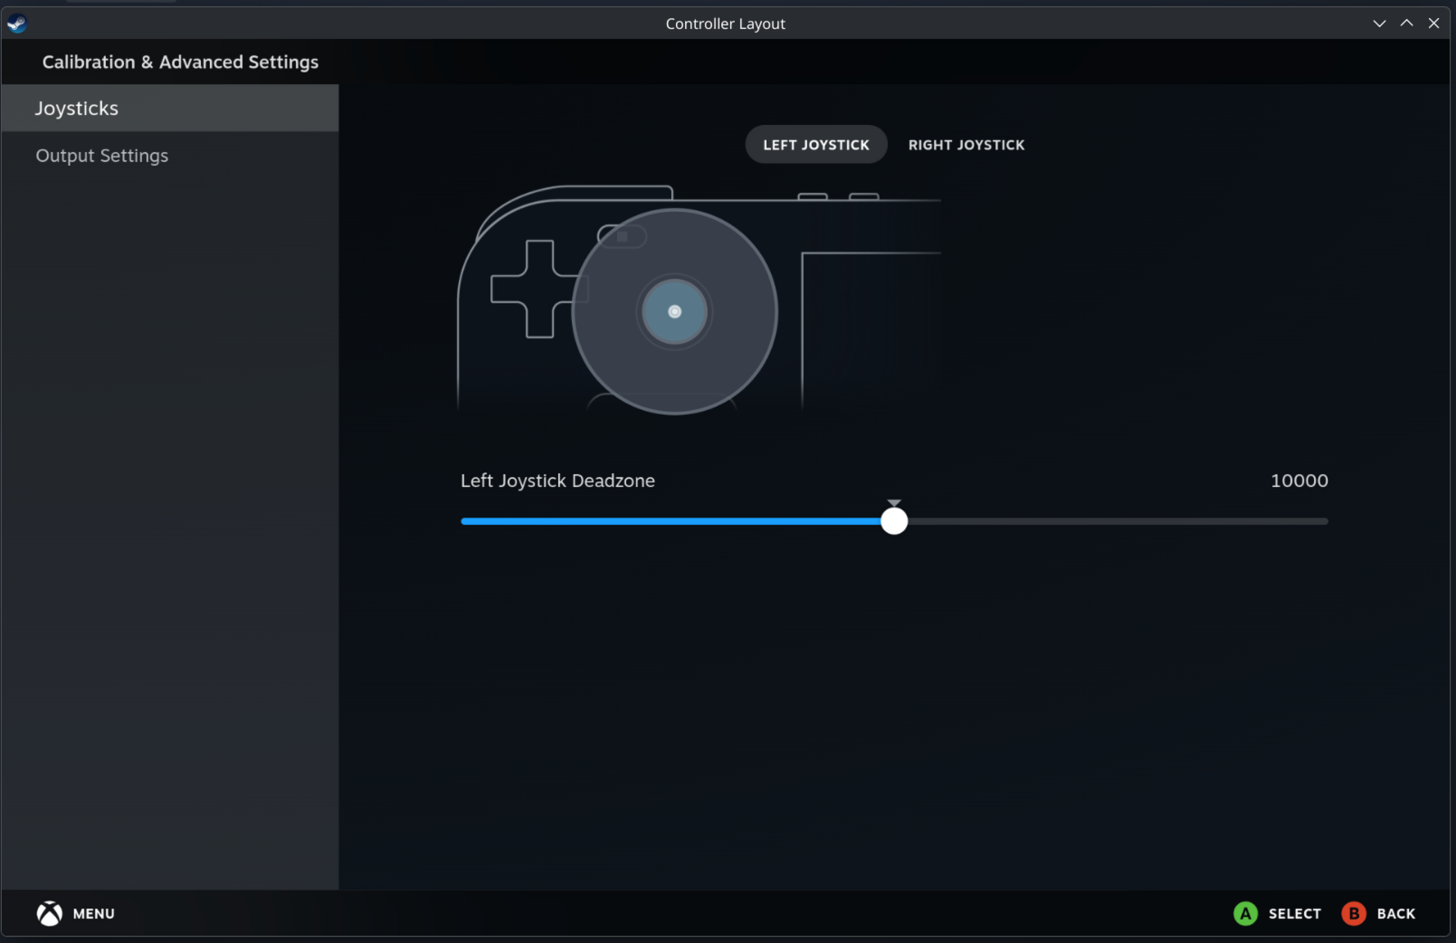Select the Joysticks sidebar section
Viewport: 1456px width, 943px height.
(170, 108)
